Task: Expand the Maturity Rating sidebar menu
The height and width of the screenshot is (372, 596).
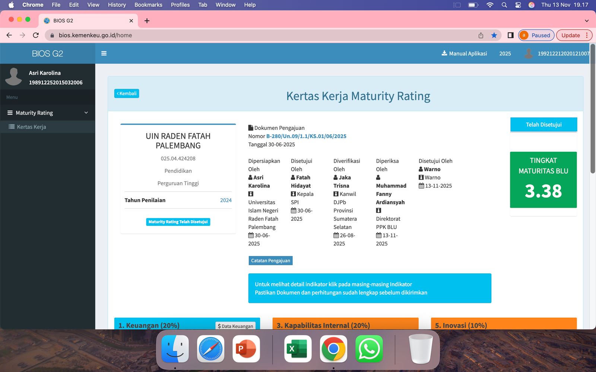Action: click(x=48, y=113)
